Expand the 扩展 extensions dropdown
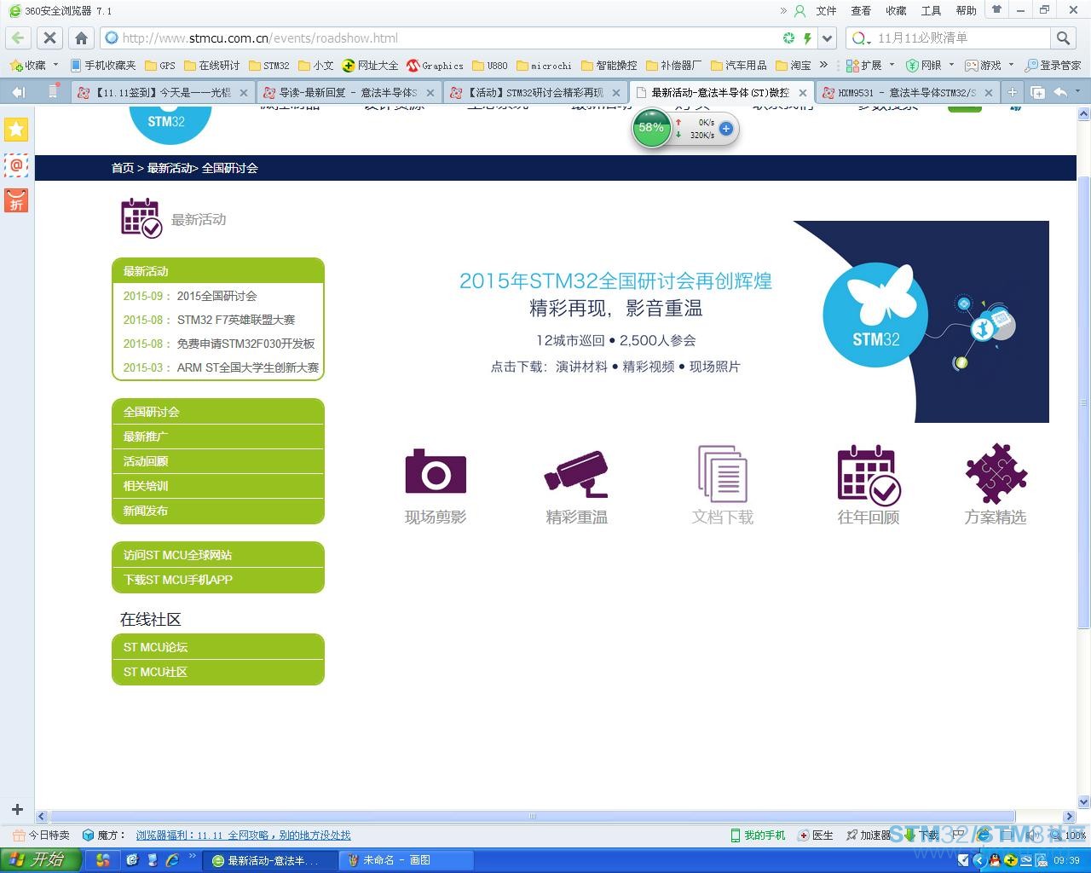The height and width of the screenshot is (873, 1091). pyautogui.click(x=892, y=65)
